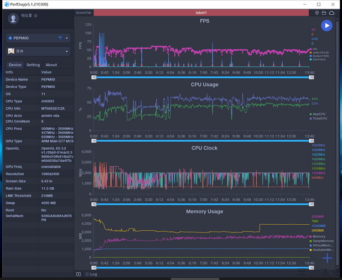Toggle Memory legend series
Screen dimensions: 342x280
click(x=317, y=237)
